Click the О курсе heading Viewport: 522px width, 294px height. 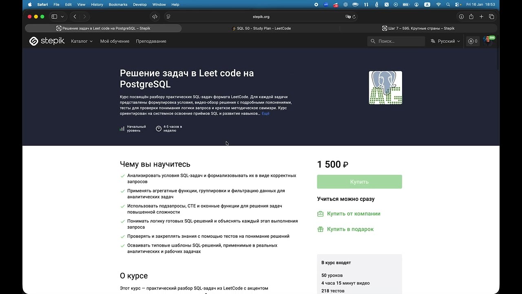(x=134, y=276)
